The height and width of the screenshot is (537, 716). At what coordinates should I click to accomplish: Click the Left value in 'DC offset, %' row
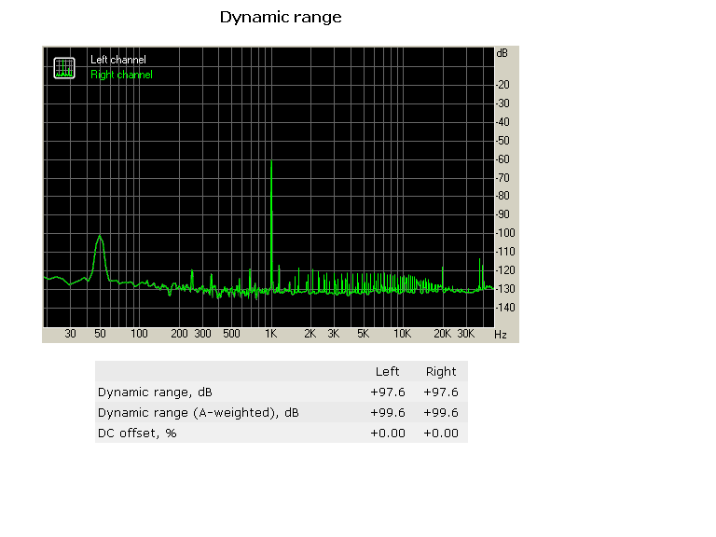(x=387, y=433)
